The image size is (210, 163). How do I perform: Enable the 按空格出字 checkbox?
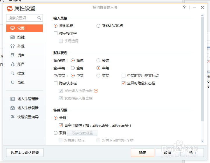pos(56,33)
